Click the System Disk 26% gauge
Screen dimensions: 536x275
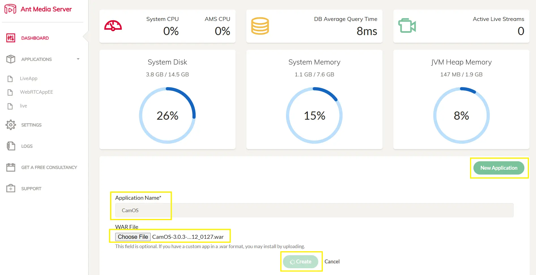[167, 115]
